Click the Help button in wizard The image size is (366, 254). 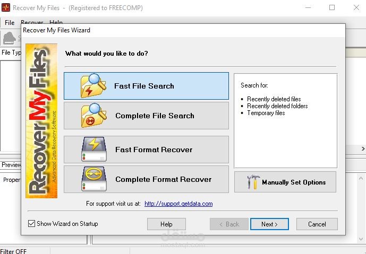coord(166,224)
